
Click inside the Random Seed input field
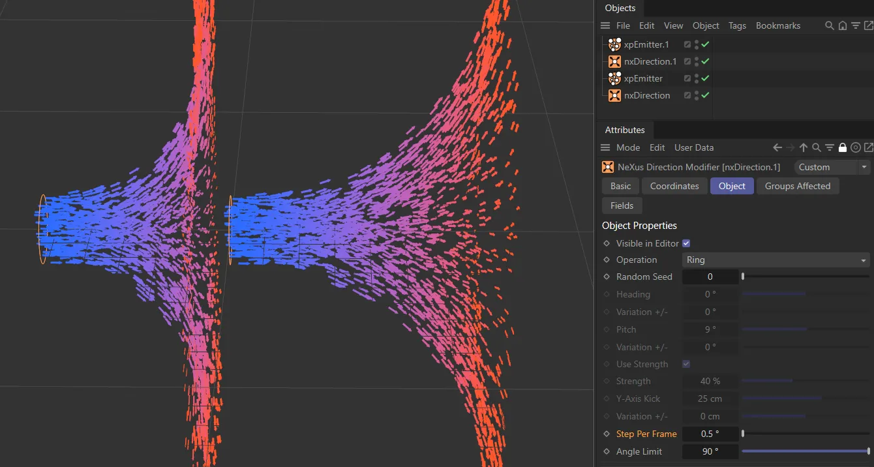(710, 277)
